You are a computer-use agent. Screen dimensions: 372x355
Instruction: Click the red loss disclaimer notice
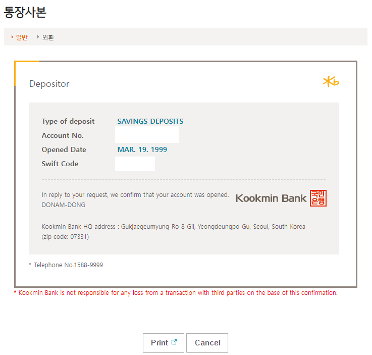pyautogui.click(x=176, y=293)
